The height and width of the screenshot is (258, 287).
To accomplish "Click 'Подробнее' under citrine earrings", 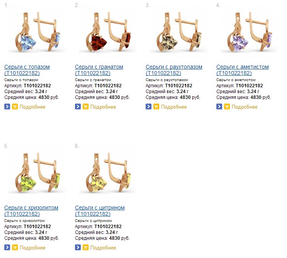I will pos(103,248).
